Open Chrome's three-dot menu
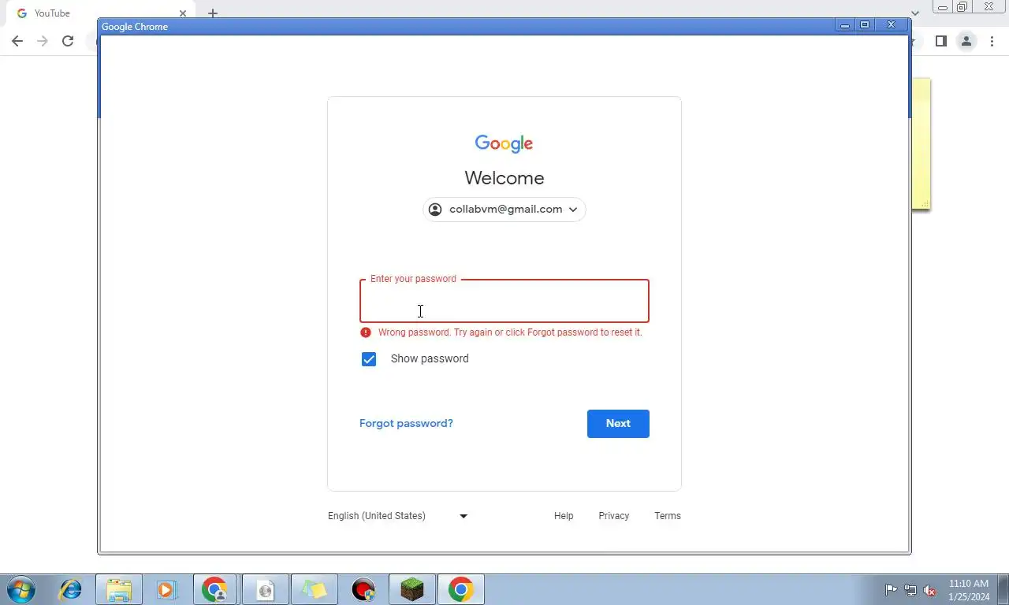The image size is (1009, 605). click(992, 41)
